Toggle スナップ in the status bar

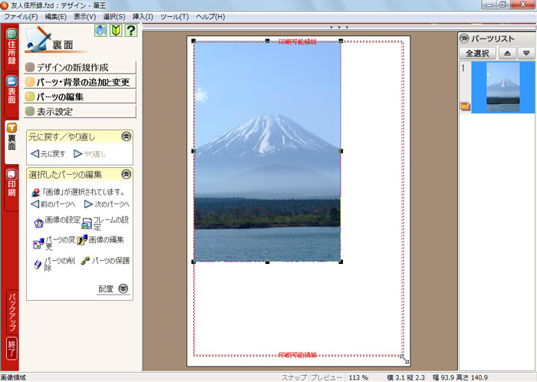293,377
